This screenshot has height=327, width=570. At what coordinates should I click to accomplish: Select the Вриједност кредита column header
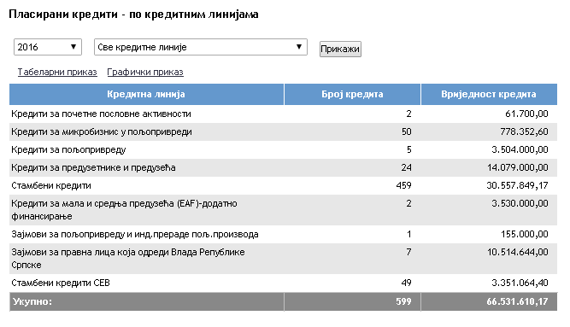click(x=489, y=95)
